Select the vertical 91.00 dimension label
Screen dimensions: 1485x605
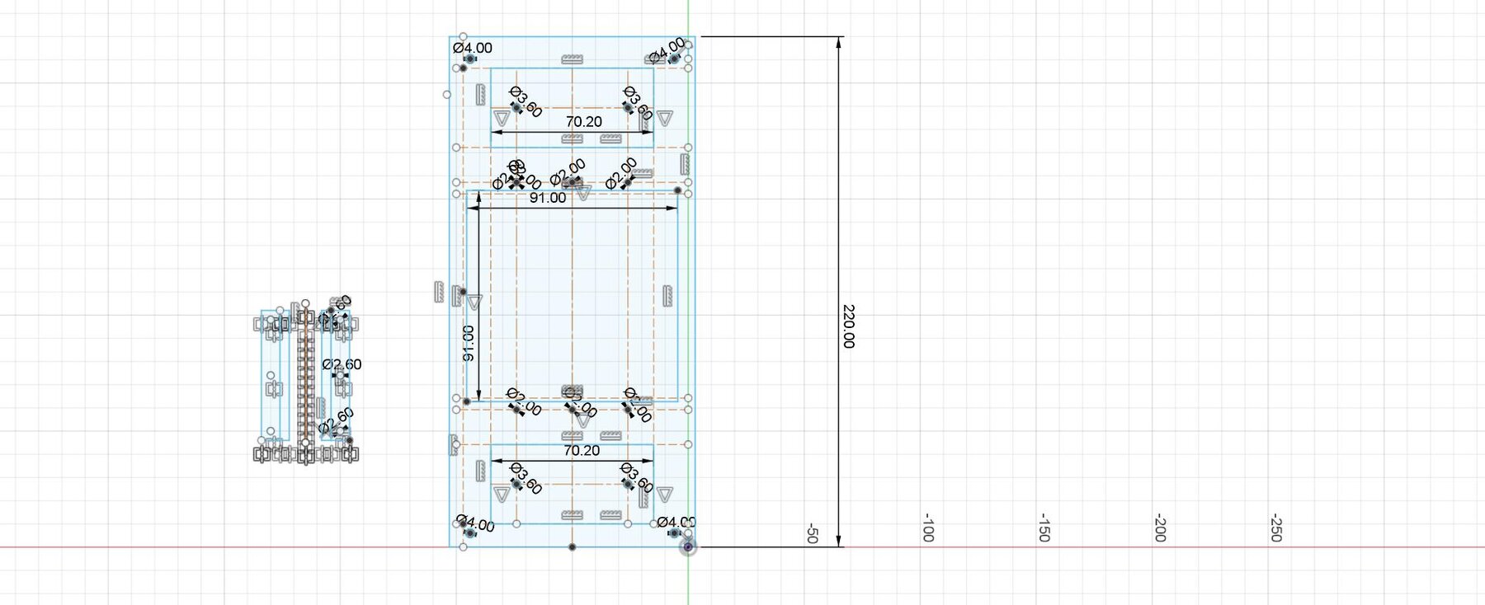tap(469, 344)
